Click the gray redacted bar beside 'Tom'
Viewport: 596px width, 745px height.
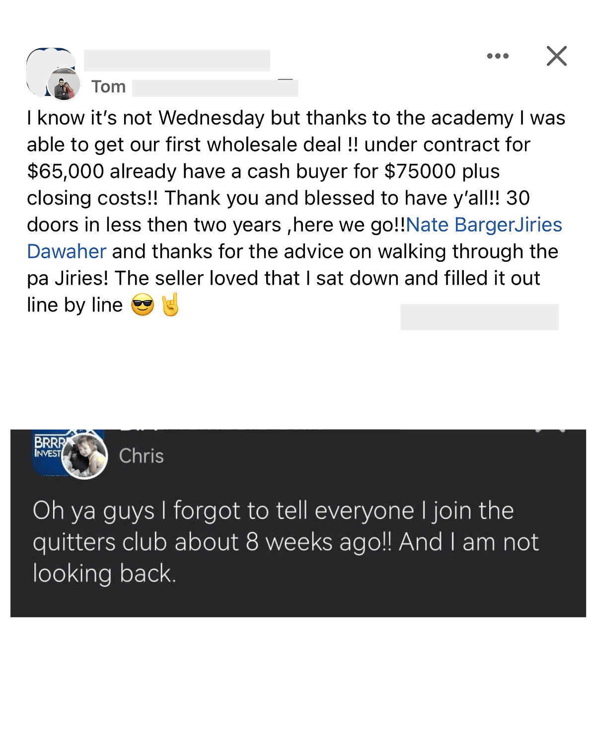[215, 88]
